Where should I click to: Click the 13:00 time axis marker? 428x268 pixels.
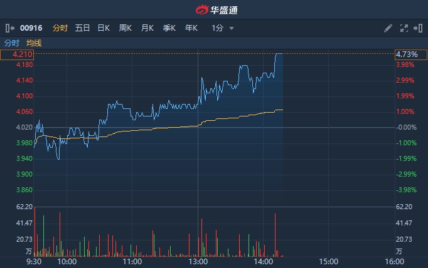(198, 261)
